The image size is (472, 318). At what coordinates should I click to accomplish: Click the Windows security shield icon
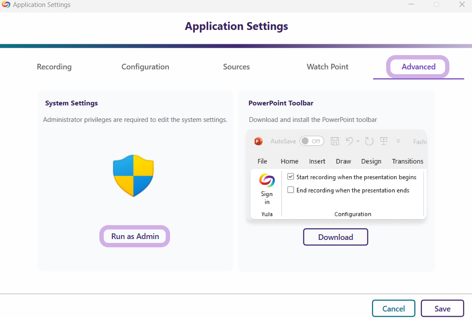click(x=134, y=176)
